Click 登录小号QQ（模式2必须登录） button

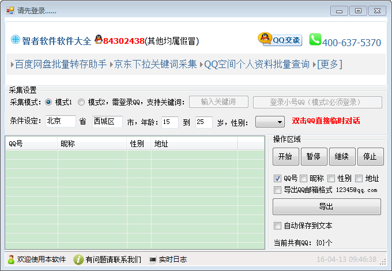click(318, 102)
